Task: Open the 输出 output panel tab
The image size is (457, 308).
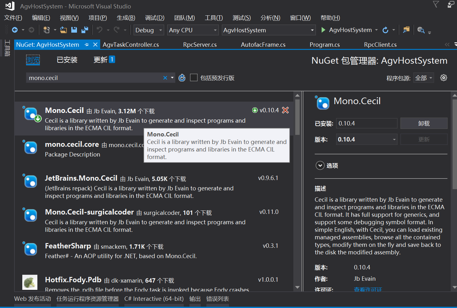Action: coord(195,299)
